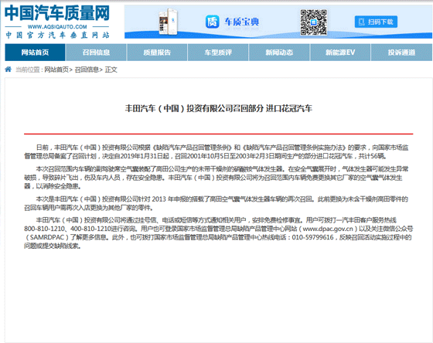This screenshot has width=433, height=343.
Task: Click the SAMRDPAC WeChat account text
Action: coord(47,237)
